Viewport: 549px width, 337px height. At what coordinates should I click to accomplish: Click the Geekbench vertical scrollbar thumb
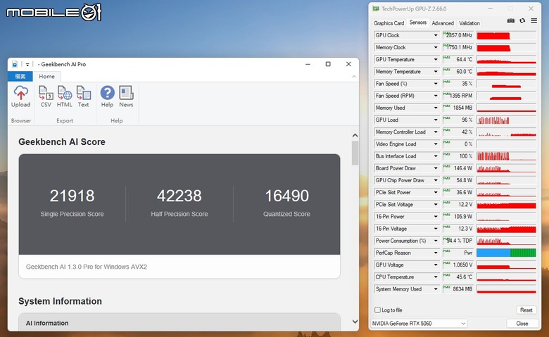click(x=355, y=153)
